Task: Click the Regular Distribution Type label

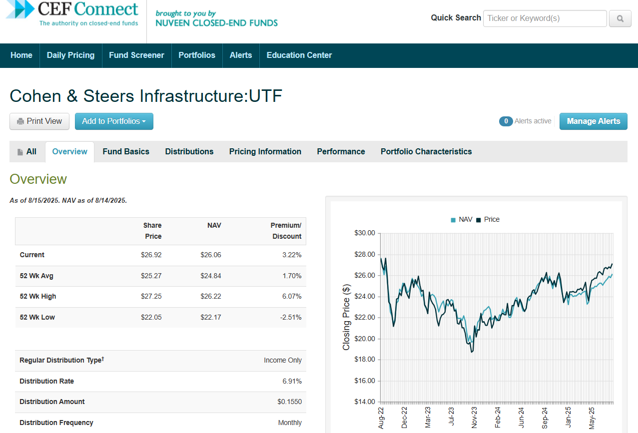Action: [61, 360]
